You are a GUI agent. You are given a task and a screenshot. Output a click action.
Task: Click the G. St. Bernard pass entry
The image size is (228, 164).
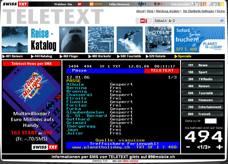coord(87,116)
